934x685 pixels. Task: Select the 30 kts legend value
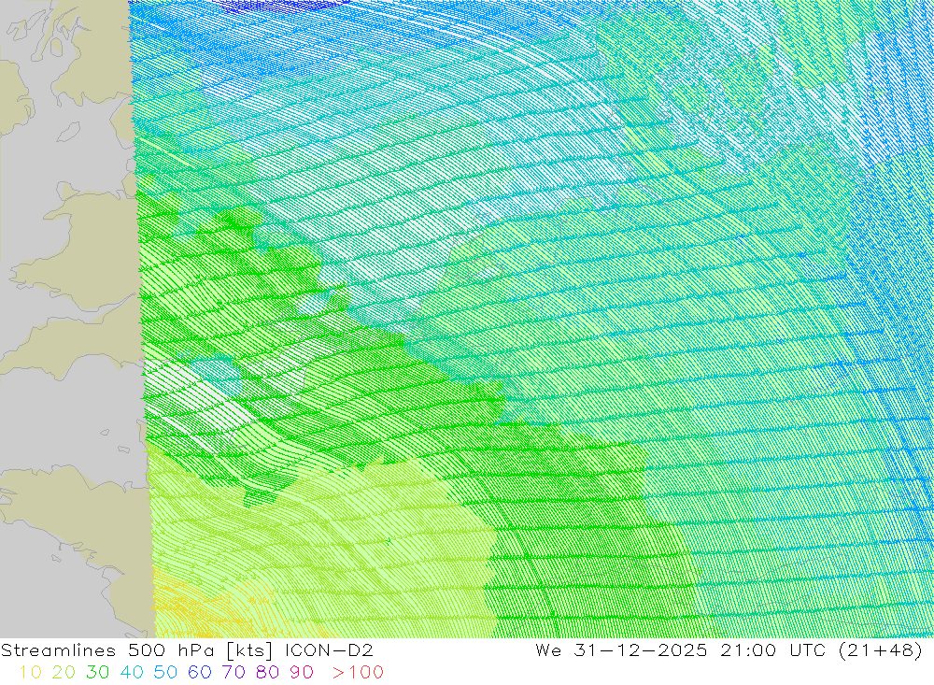tap(98, 673)
